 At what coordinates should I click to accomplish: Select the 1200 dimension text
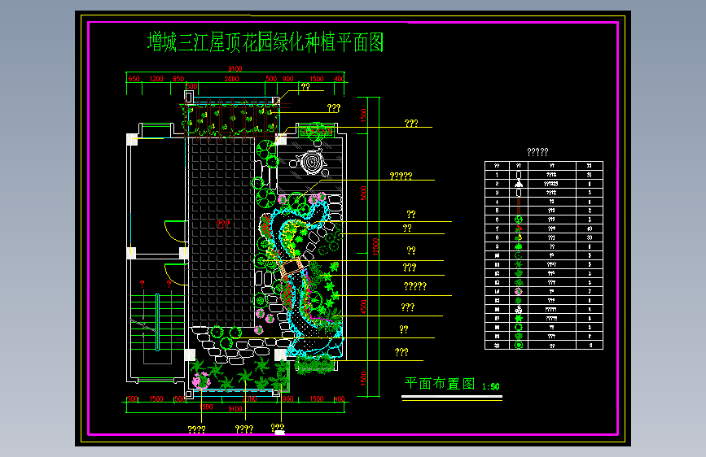[x=156, y=79]
